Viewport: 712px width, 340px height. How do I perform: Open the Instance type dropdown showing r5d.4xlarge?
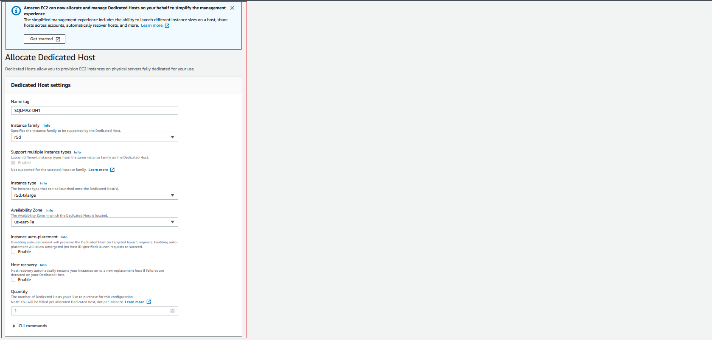coord(95,195)
